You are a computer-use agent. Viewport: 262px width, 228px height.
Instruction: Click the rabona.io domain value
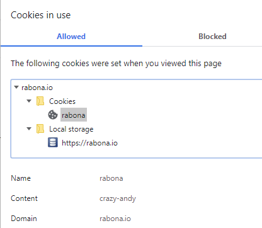click(115, 219)
